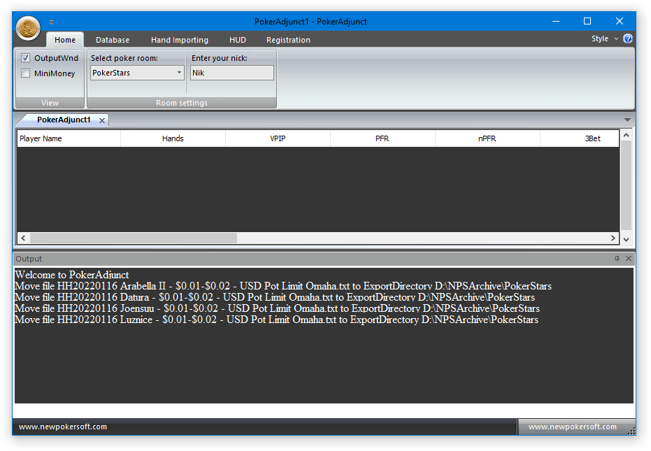
Task: Click the horizontal scroll right arrow
Action: pyautogui.click(x=613, y=238)
